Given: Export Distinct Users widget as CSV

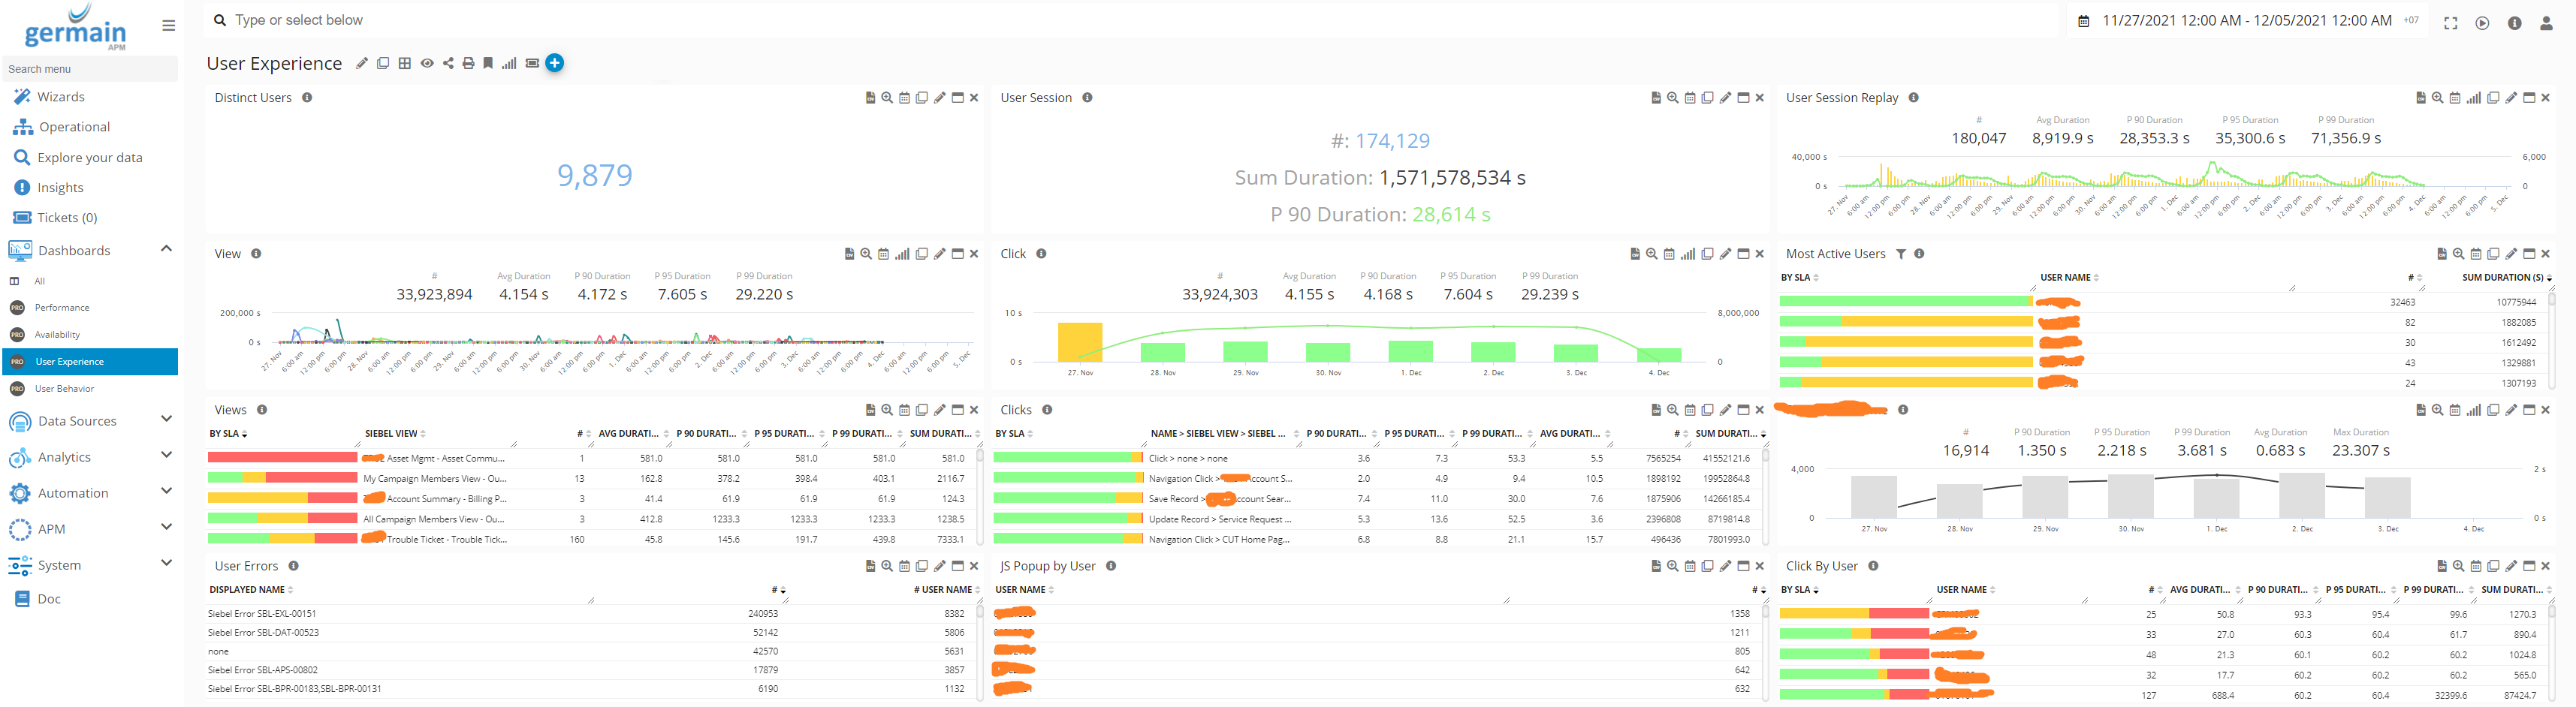Looking at the screenshot, I should tap(870, 98).
